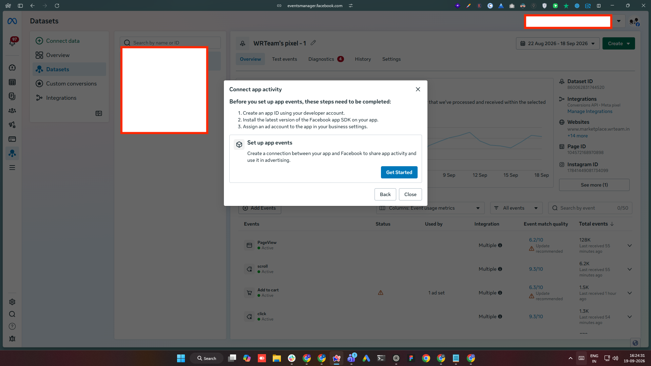Image resolution: width=651 pixels, height=366 pixels.
Task: Click the Close button in dialog
Action: pyautogui.click(x=410, y=194)
